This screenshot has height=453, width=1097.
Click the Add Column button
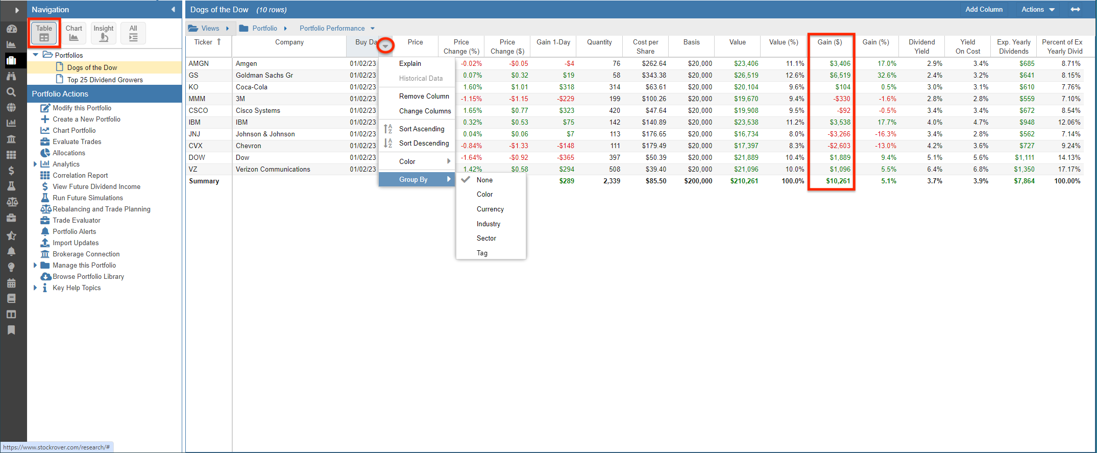click(x=984, y=9)
